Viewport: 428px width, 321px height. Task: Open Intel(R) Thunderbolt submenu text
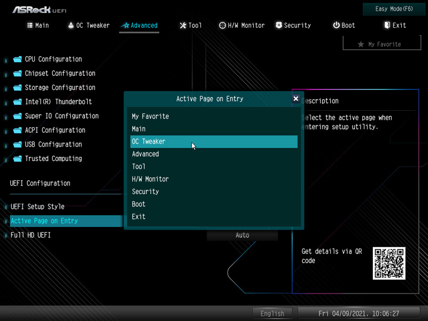58,102
